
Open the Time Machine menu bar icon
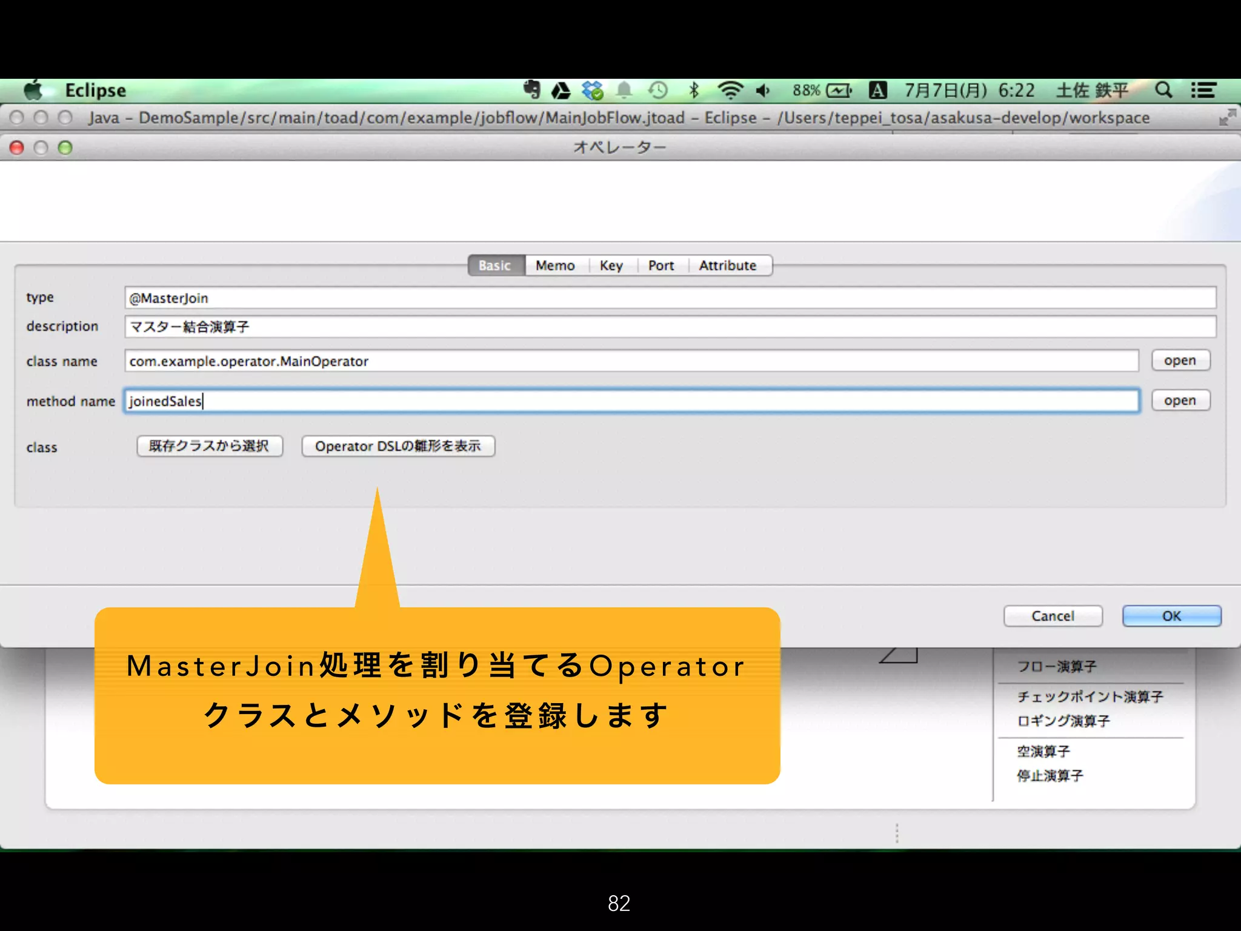[657, 91]
